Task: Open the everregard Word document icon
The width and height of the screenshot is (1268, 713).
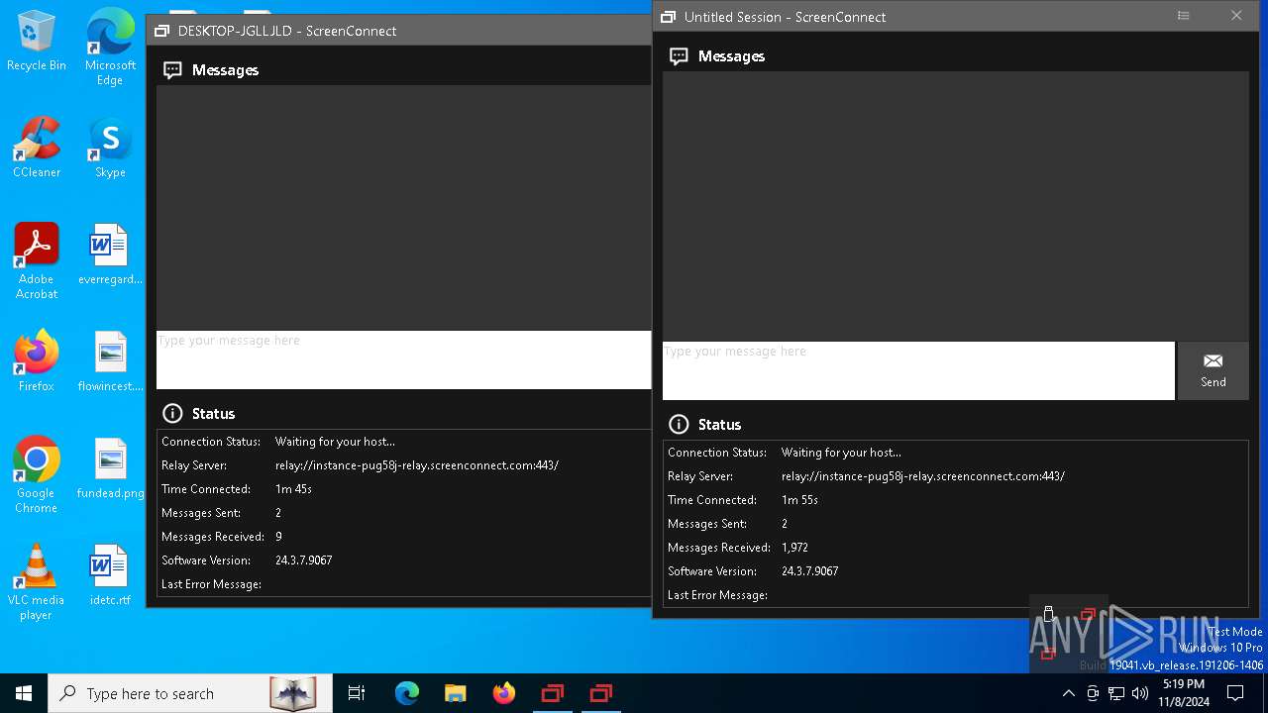Action: [110, 255]
